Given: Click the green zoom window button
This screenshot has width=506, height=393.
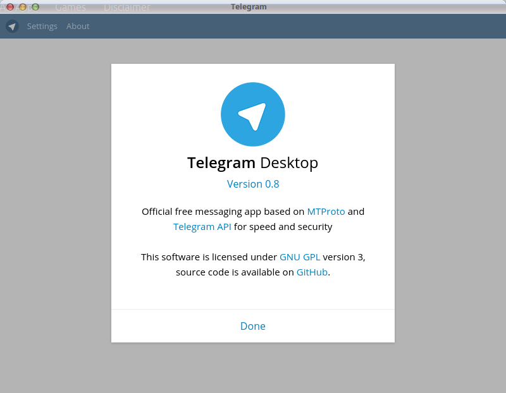Looking at the screenshot, I should pyautogui.click(x=35, y=7).
